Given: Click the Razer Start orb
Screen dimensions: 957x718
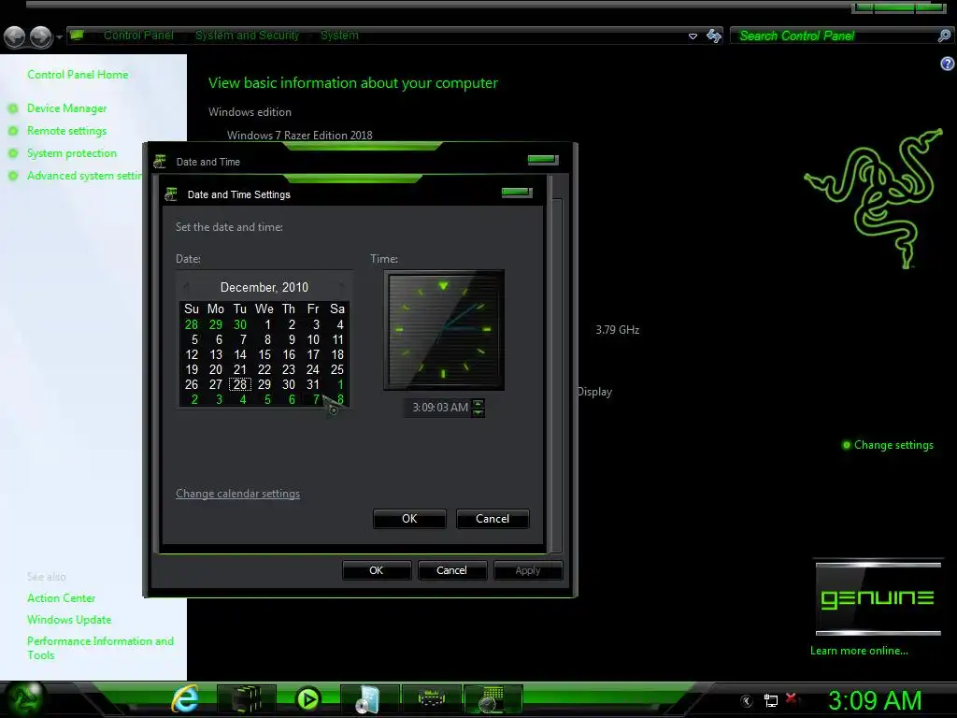Looking at the screenshot, I should pyautogui.click(x=23, y=699).
